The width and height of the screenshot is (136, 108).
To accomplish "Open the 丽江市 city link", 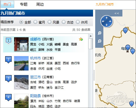I will [x=35, y=77].
